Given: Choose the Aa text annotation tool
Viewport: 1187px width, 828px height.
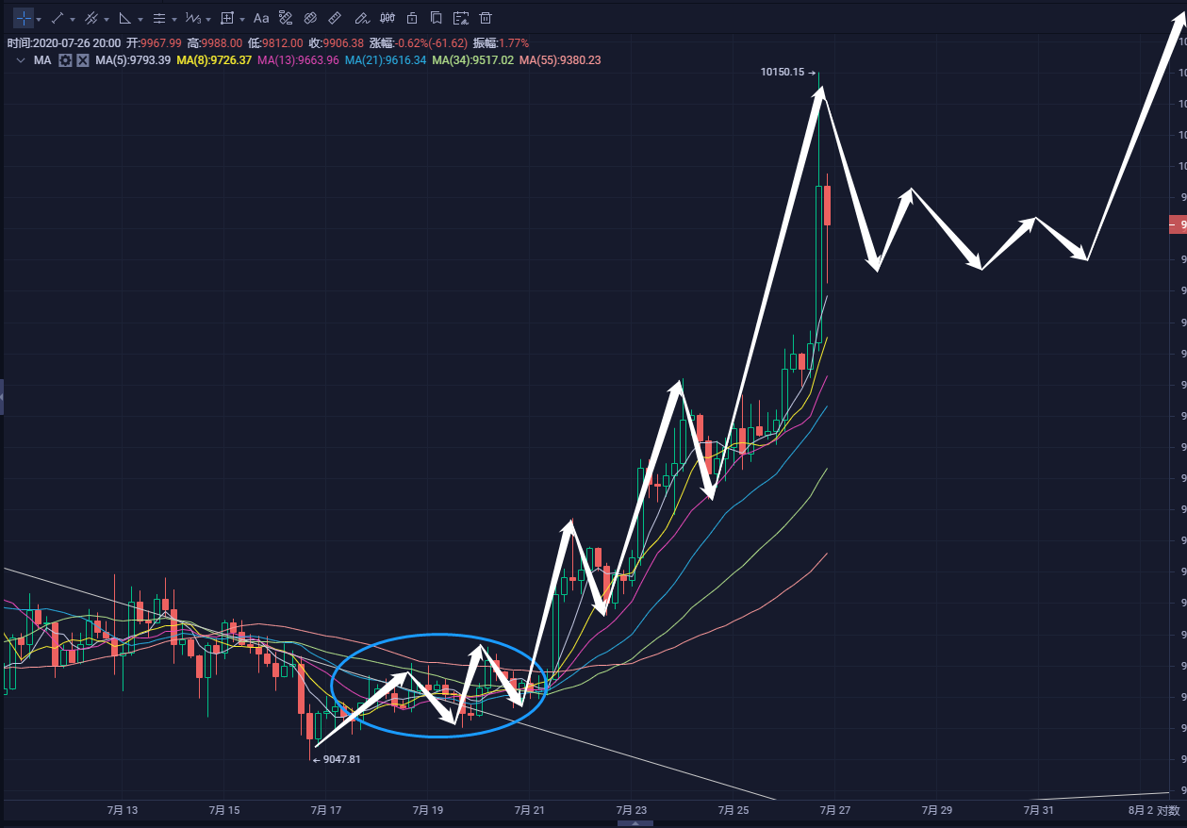Looking at the screenshot, I should coord(261,18).
